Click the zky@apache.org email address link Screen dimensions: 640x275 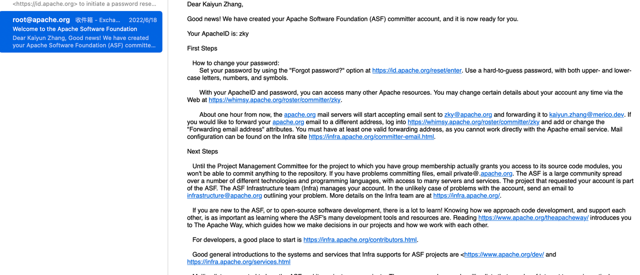point(468,114)
